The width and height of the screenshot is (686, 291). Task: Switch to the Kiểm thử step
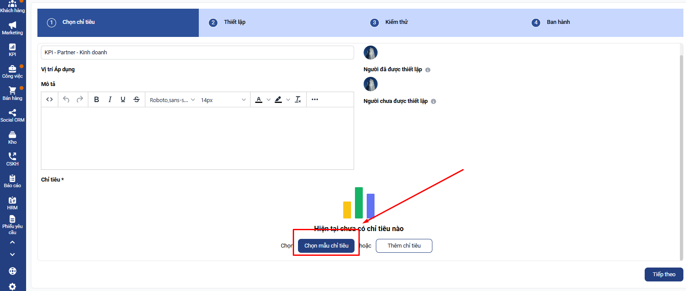coord(396,22)
